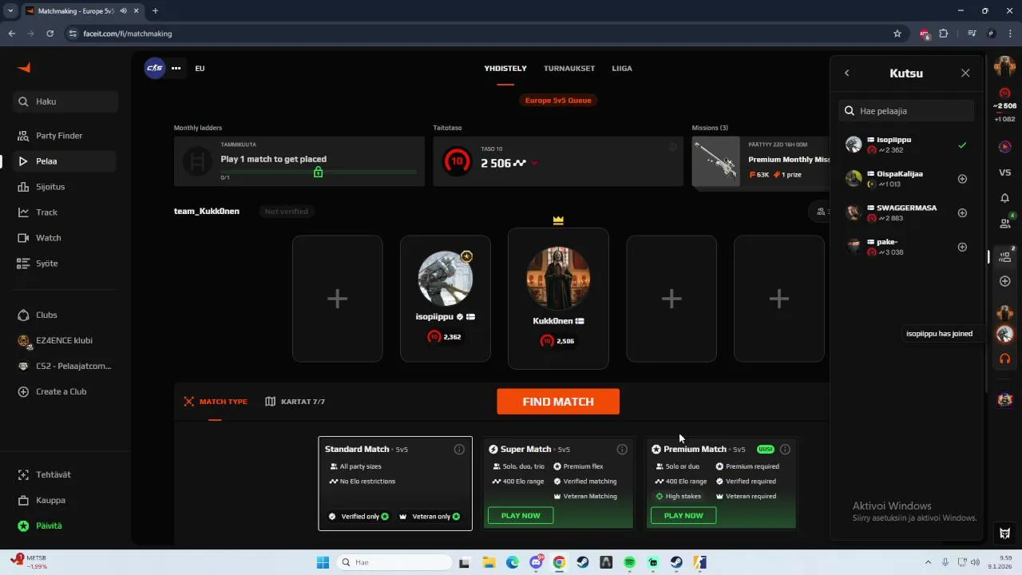The image size is (1022, 575).
Task: Select the YHDISTELY tab
Action: [x=505, y=68]
